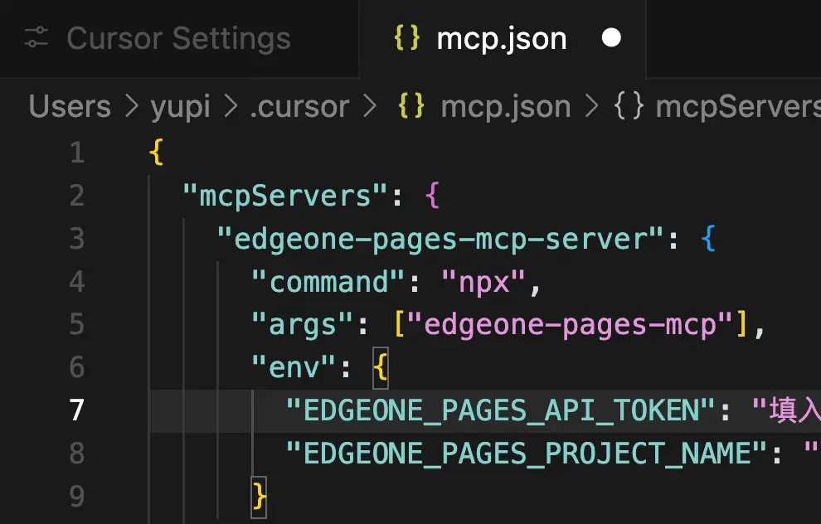This screenshot has width=821, height=524.
Task: Click the sliders icon on Cursor Settings tab
Action: tap(36, 38)
